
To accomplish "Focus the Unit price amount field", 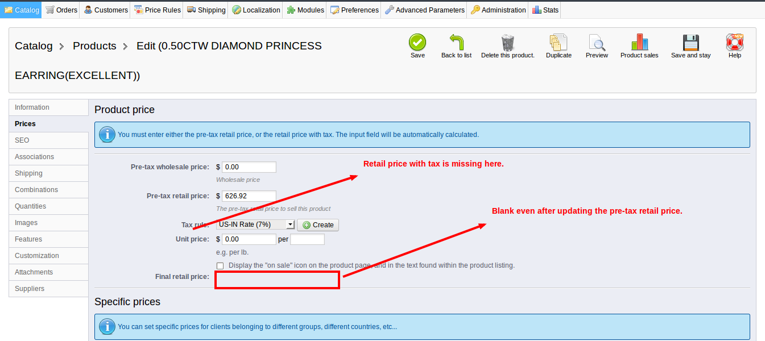I will 249,239.
